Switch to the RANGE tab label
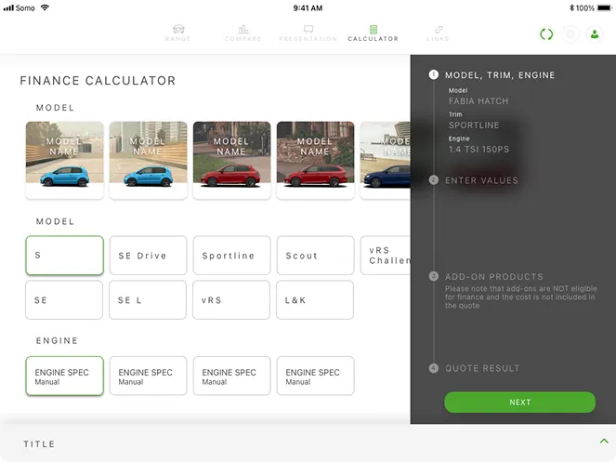Screen dimensions: 616x462 tap(178, 38)
